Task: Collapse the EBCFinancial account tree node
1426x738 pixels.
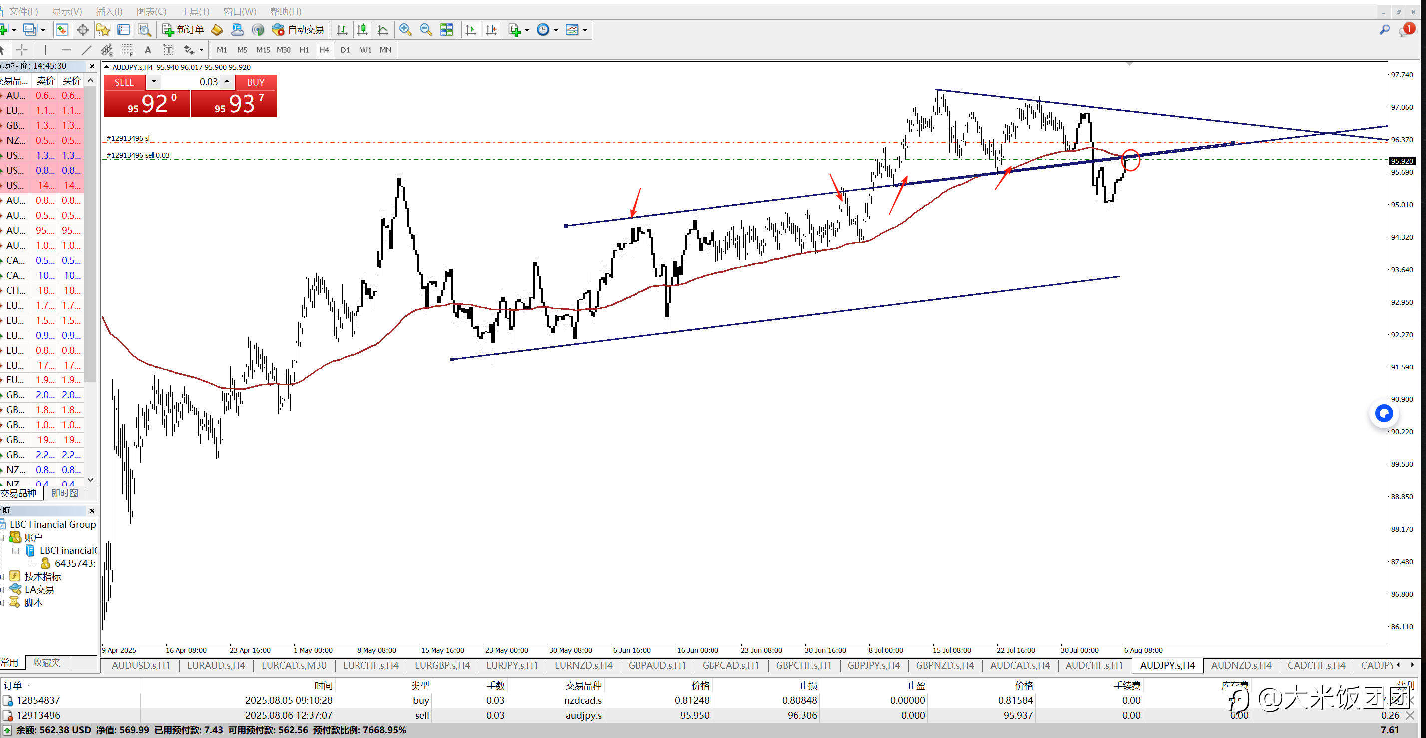Action: click(x=15, y=550)
